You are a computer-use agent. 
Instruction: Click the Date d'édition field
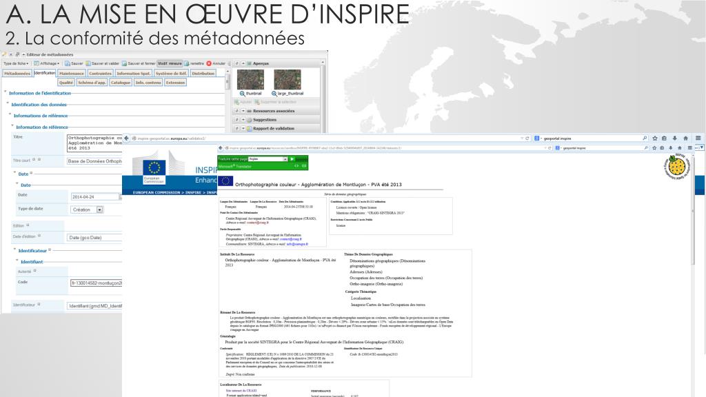(94, 238)
